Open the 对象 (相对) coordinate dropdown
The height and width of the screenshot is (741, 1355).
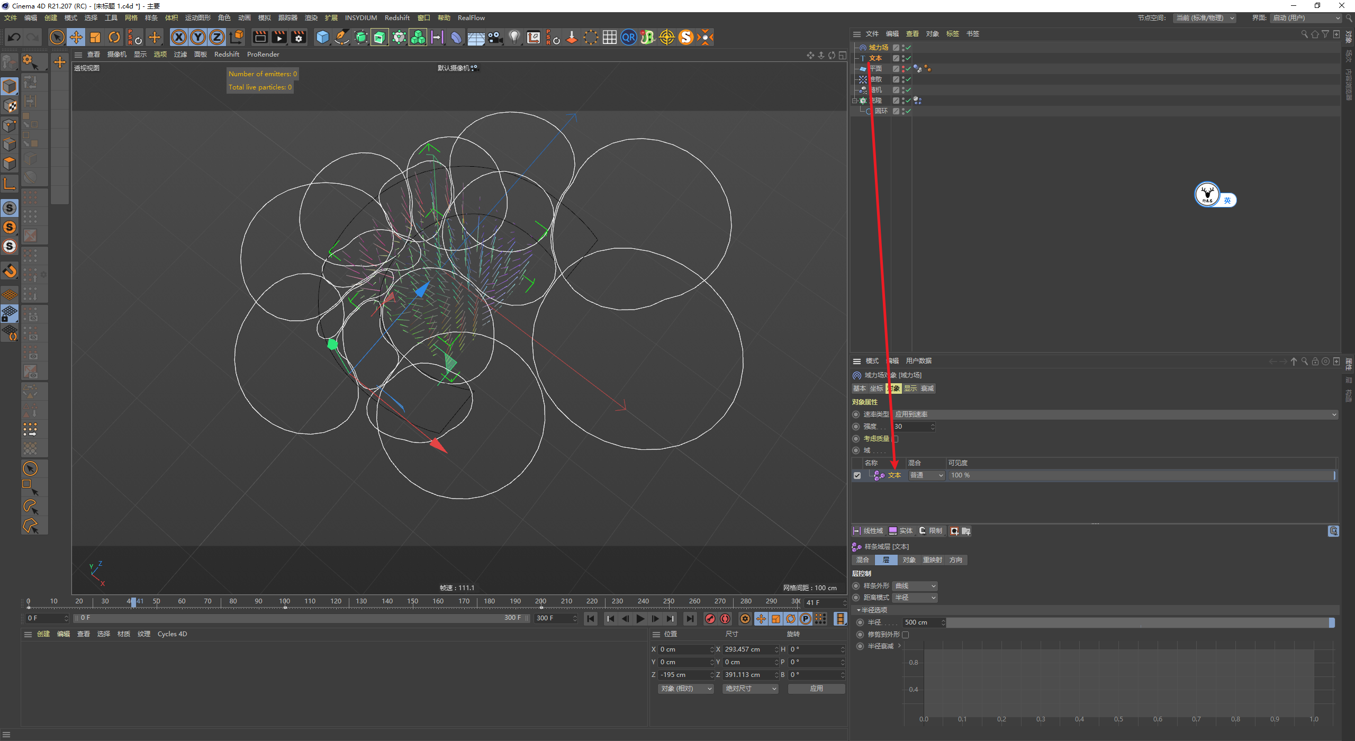click(686, 689)
